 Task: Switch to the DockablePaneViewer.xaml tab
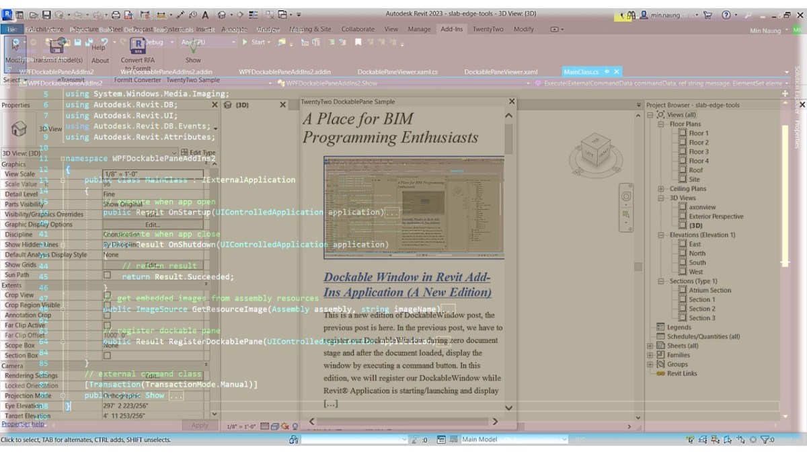click(500, 71)
